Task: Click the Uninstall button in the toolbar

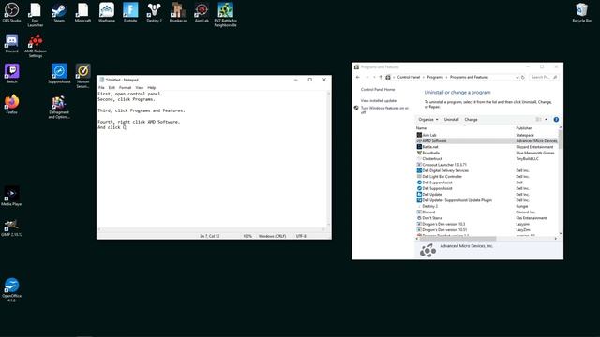Action: coord(451,120)
